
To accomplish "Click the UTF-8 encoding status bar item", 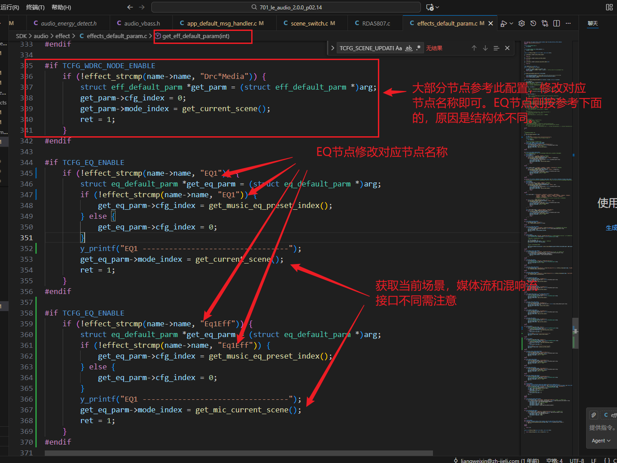I will [x=577, y=460].
